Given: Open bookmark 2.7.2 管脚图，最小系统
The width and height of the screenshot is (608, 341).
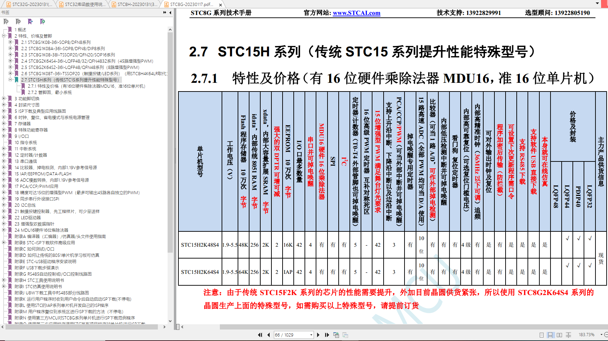Looking at the screenshot, I should coord(50,92).
